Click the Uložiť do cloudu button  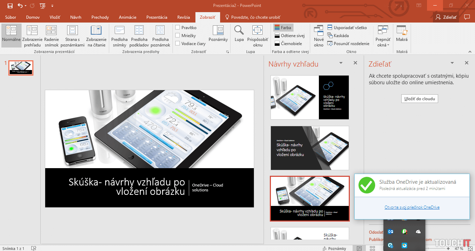419,98
